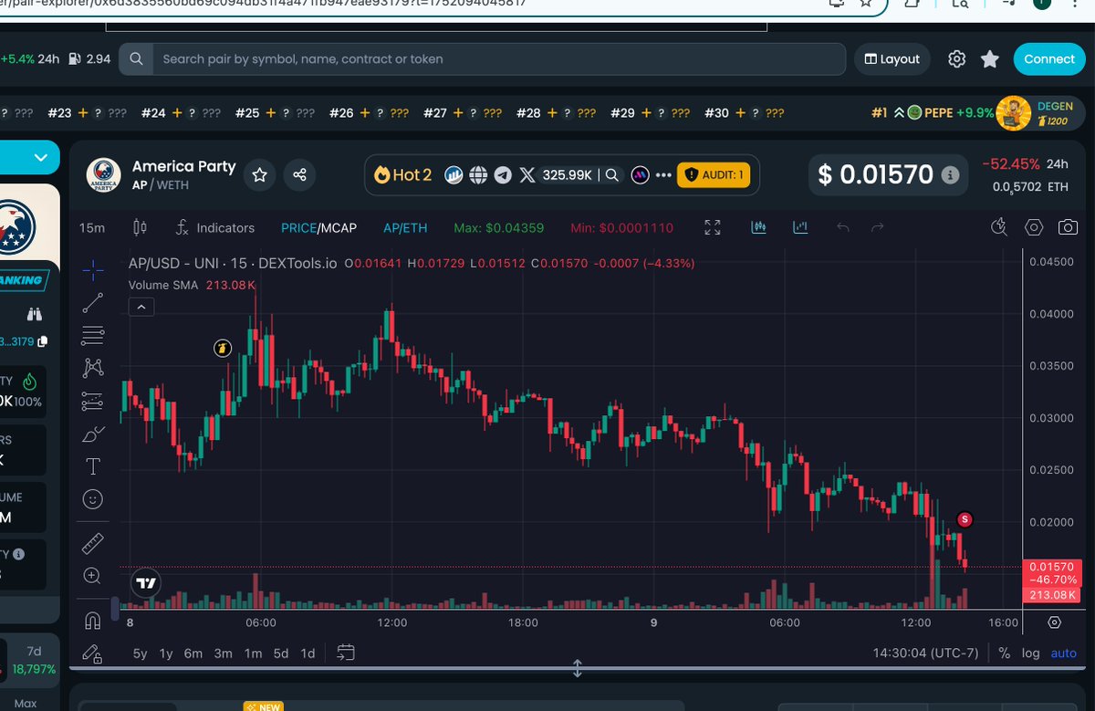Select the 1d time range
Screen dimensions: 1095x711
click(x=308, y=653)
